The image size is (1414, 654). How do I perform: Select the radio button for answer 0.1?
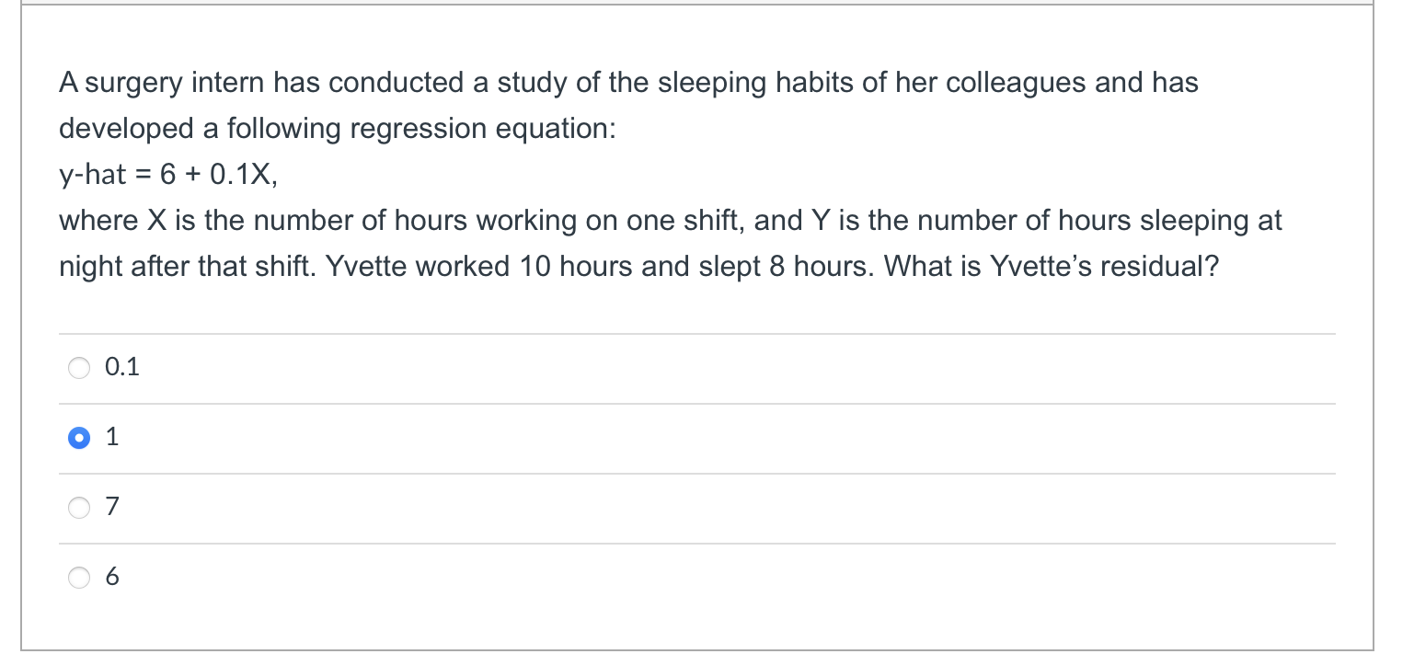point(79,368)
